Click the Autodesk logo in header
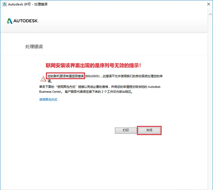The height and width of the screenshot is (190, 213). pyautogui.click(x=23, y=21)
